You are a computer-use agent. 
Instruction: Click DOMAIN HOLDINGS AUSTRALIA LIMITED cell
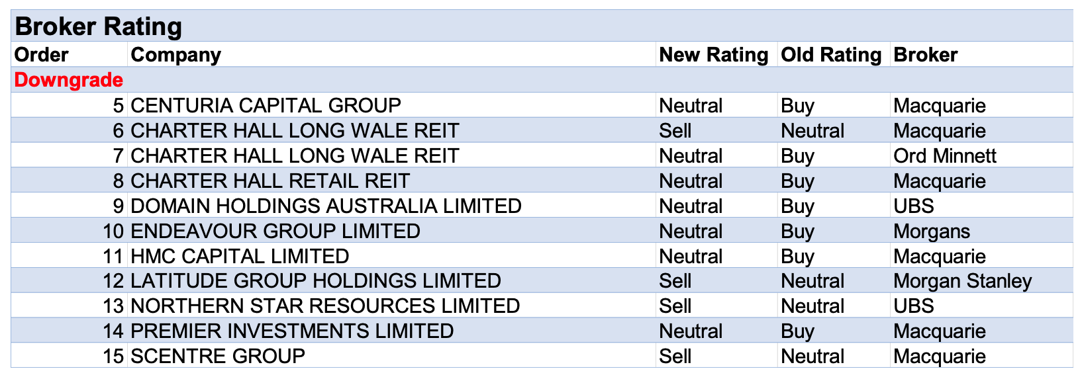click(x=326, y=206)
